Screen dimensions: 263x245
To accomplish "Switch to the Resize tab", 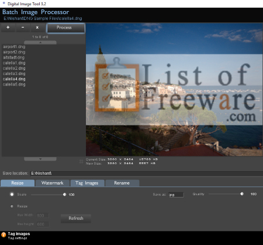I will point(18,183).
